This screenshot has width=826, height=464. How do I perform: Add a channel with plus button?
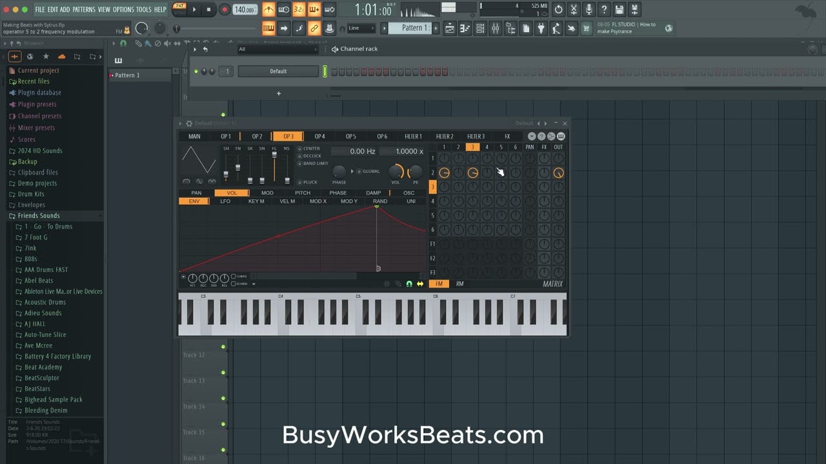click(x=279, y=93)
